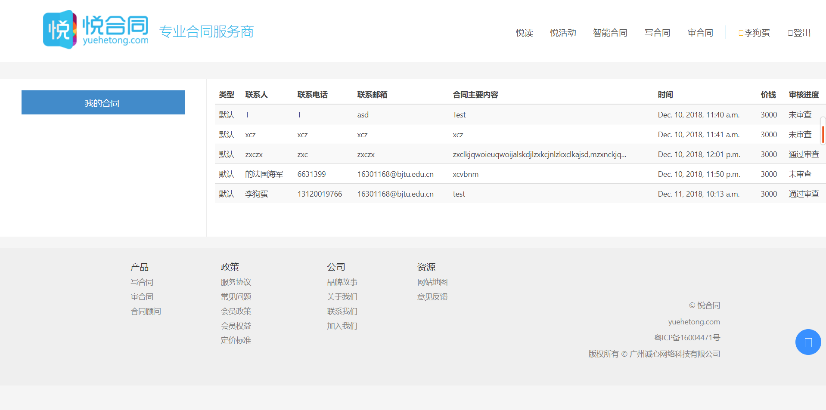Click the 联系电话 column header
The image size is (826, 410).
[312, 95]
